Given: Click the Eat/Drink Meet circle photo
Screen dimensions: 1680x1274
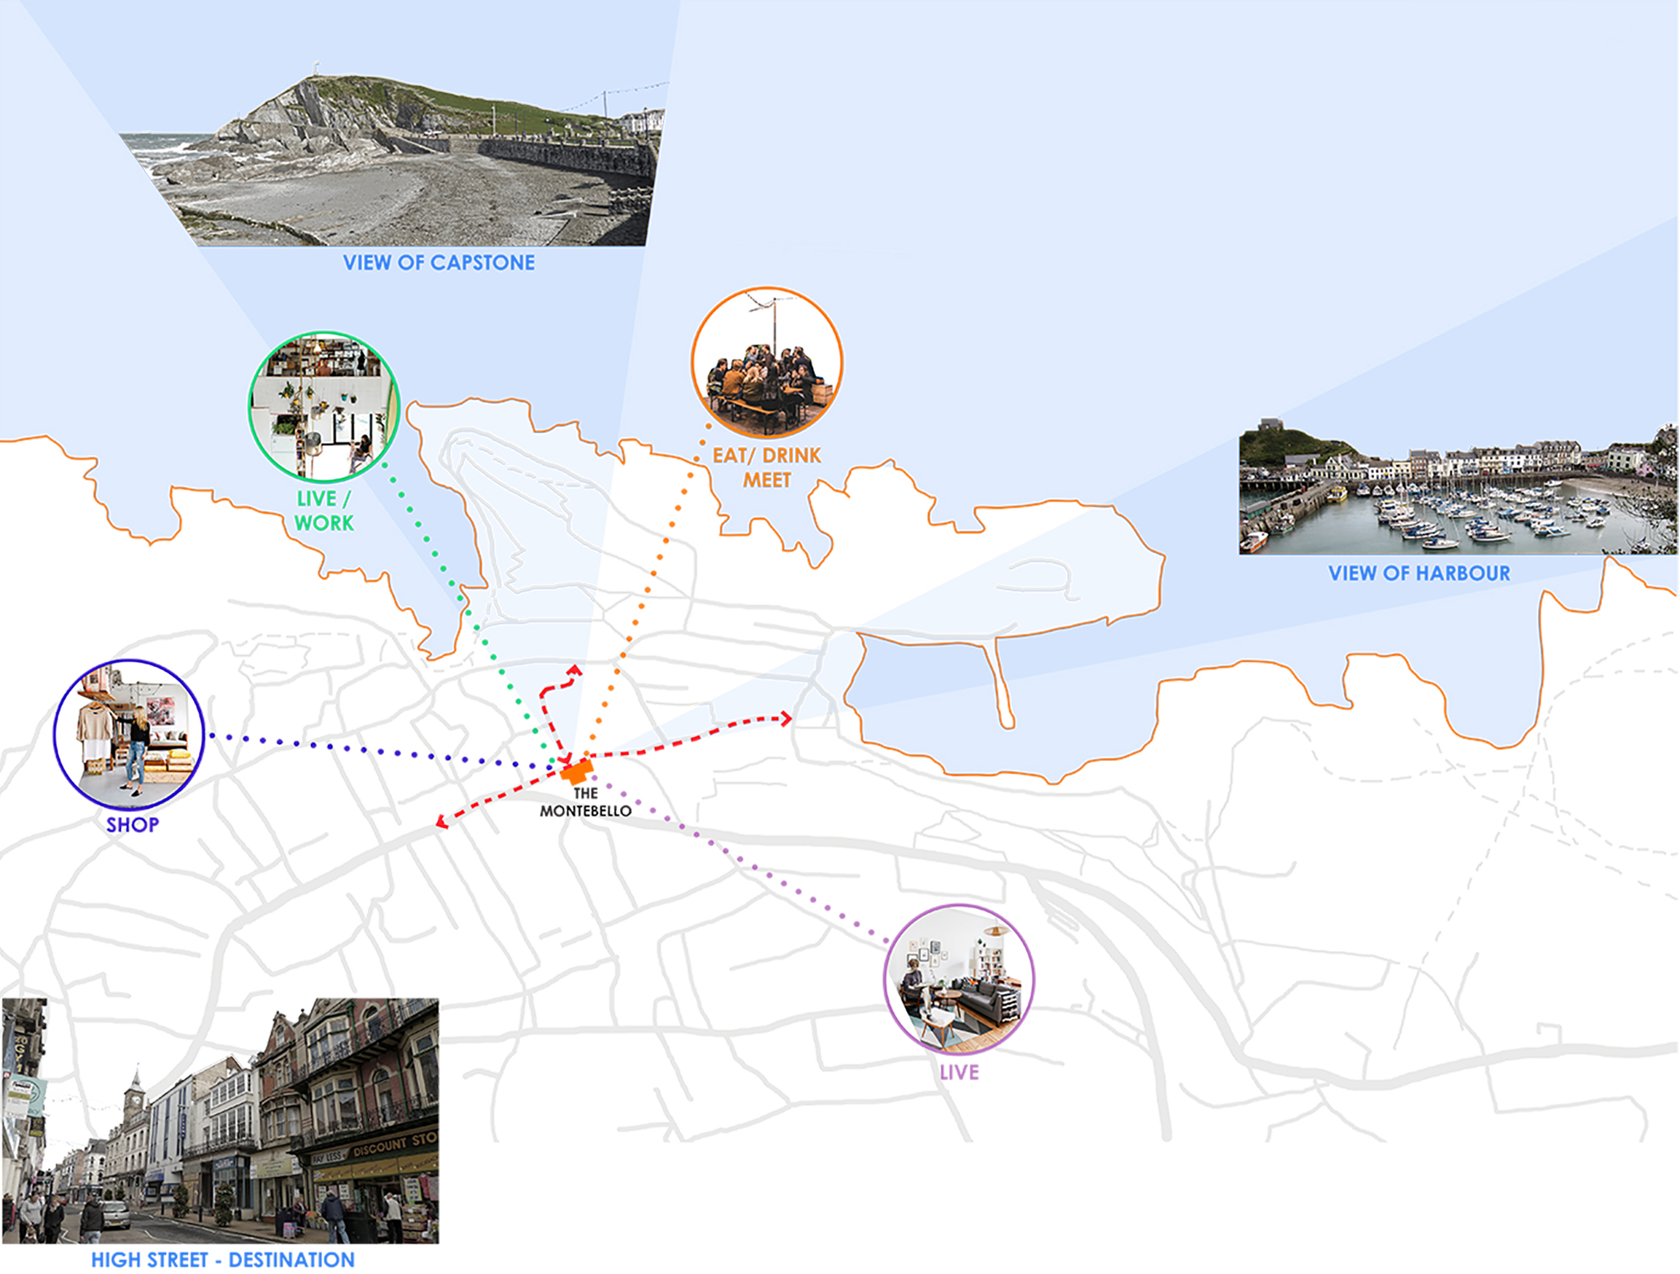Looking at the screenshot, I should coord(766,363).
